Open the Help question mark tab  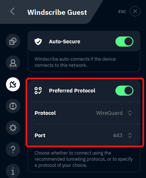(13, 149)
